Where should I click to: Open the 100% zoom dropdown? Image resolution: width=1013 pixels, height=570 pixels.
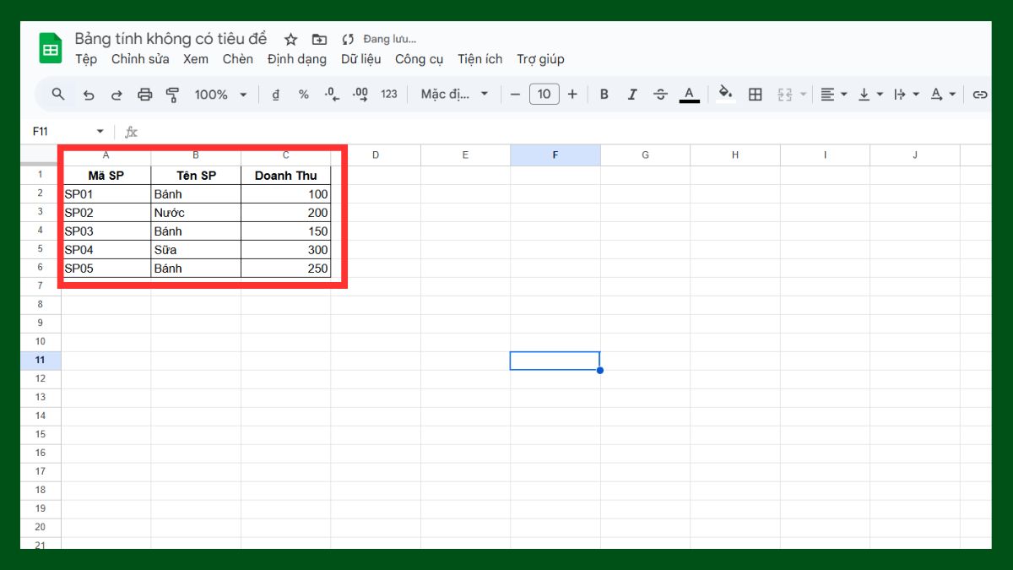pyautogui.click(x=220, y=95)
